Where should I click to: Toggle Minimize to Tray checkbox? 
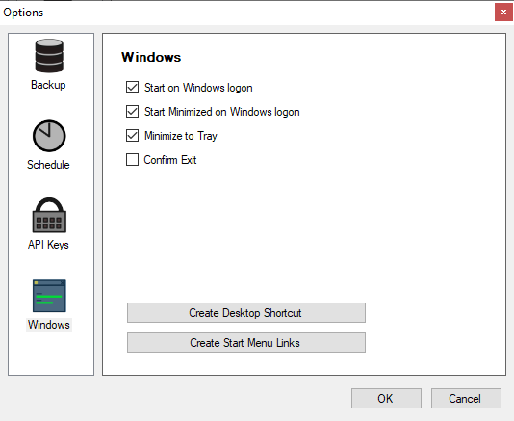[x=132, y=136]
